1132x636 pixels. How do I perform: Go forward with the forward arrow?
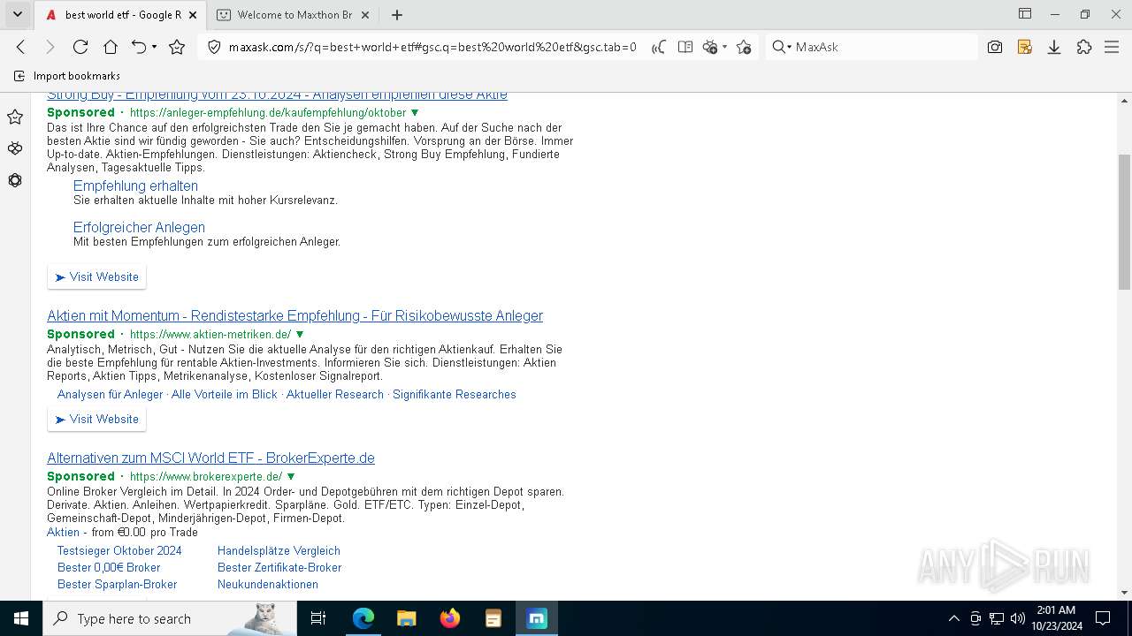tap(50, 47)
